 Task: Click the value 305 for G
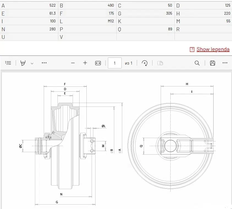coord(169,13)
